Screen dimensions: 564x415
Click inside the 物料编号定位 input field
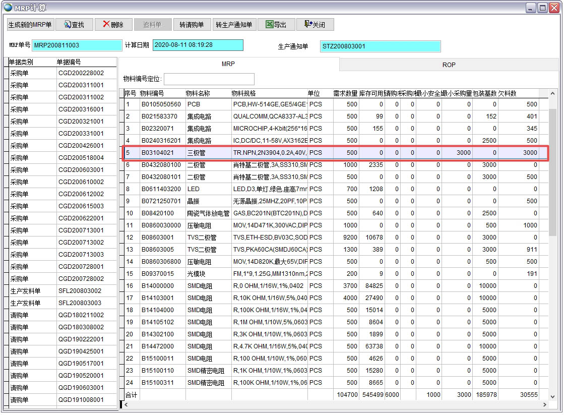(x=209, y=79)
